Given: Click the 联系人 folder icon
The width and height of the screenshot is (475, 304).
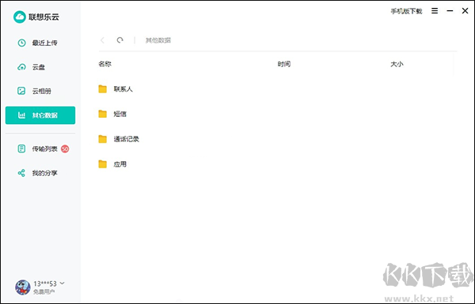Looking at the screenshot, I should coord(103,89).
